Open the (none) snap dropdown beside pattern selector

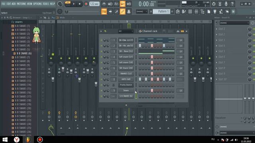tap(142, 12)
